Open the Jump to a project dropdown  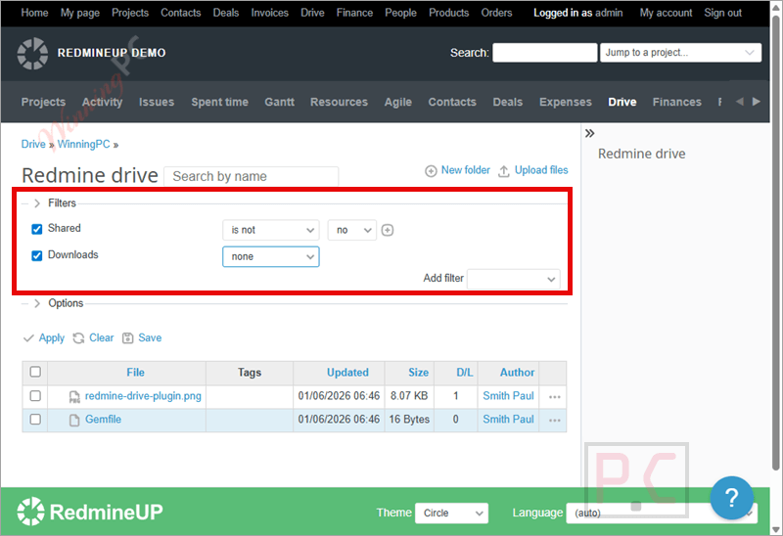tap(680, 53)
